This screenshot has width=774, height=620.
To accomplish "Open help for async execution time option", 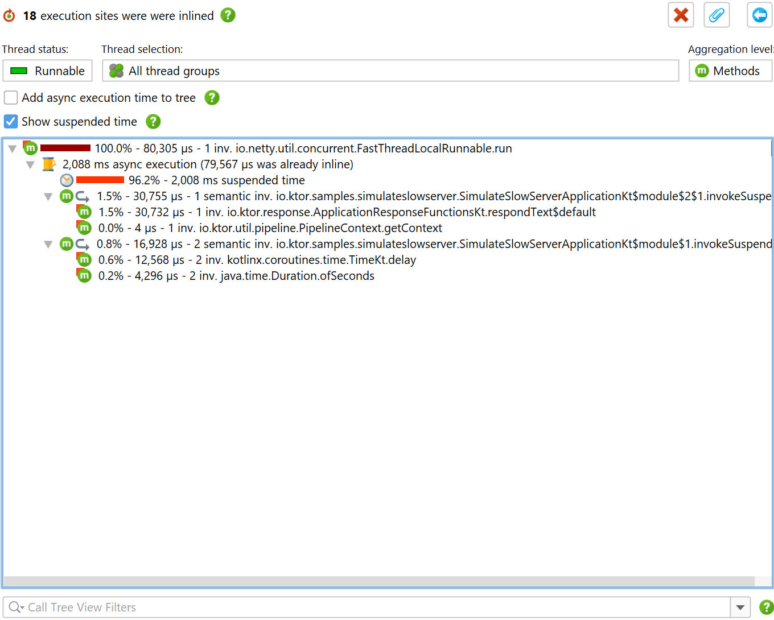I will [x=212, y=98].
